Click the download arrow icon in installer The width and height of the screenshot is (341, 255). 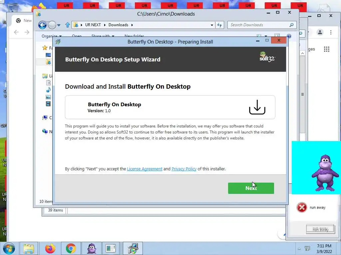coord(257,107)
